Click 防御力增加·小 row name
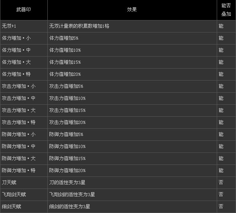 tap(18, 134)
